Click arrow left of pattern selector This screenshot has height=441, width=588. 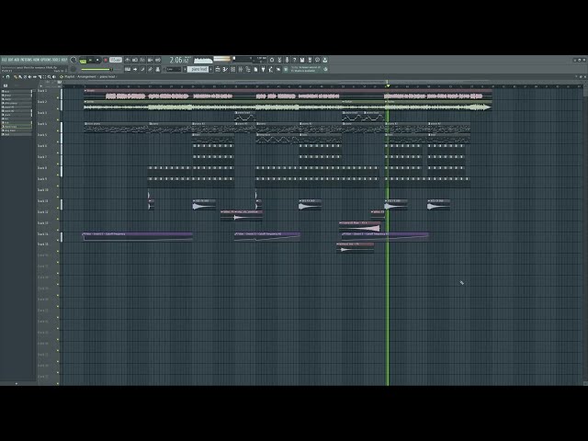(x=185, y=69)
